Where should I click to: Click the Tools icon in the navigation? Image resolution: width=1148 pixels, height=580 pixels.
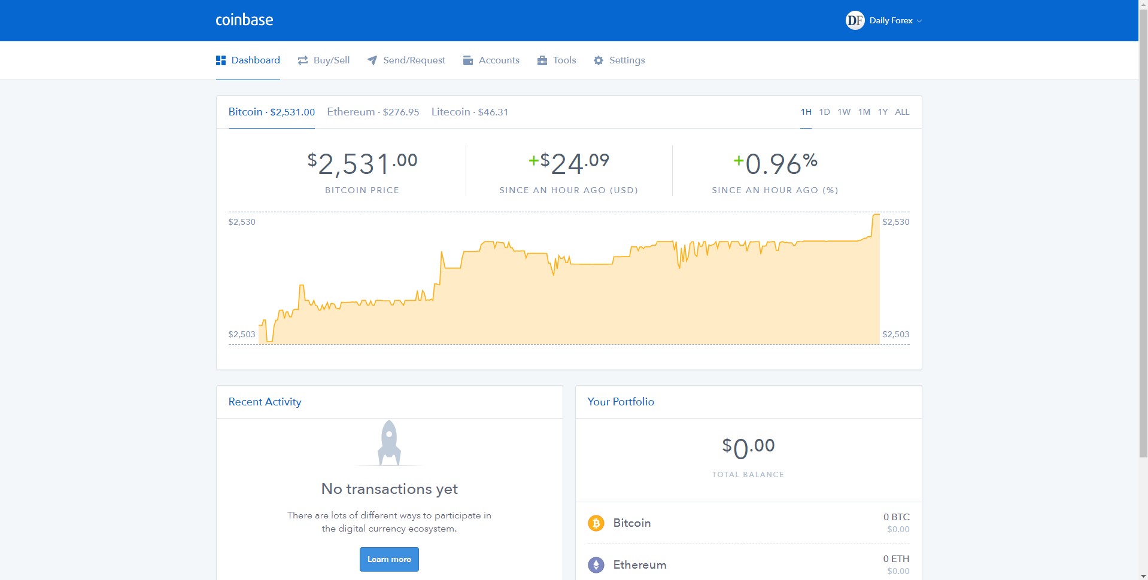coord(542,60)
